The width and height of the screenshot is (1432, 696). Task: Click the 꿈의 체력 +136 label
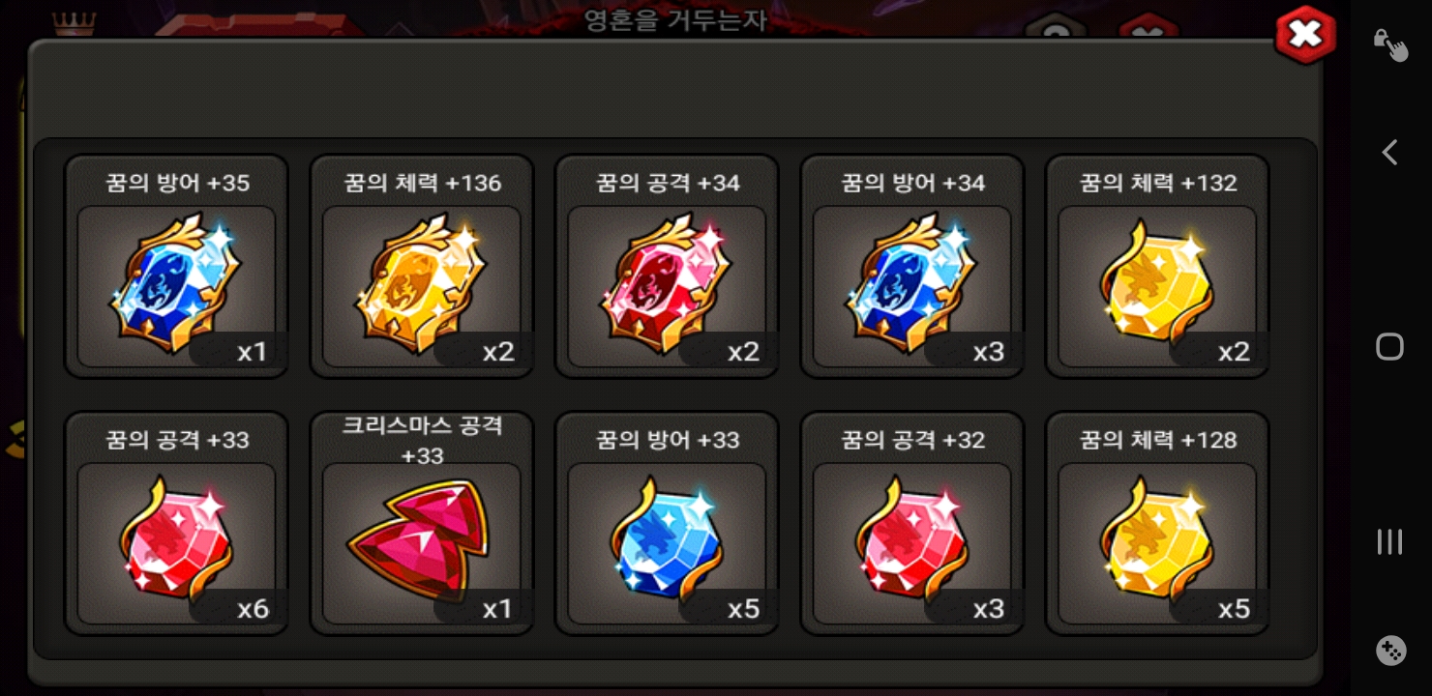(422, 183)
